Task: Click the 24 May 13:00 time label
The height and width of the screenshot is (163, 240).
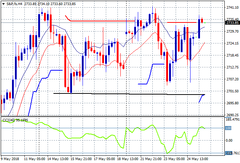Action: click(x=197, y=159)
